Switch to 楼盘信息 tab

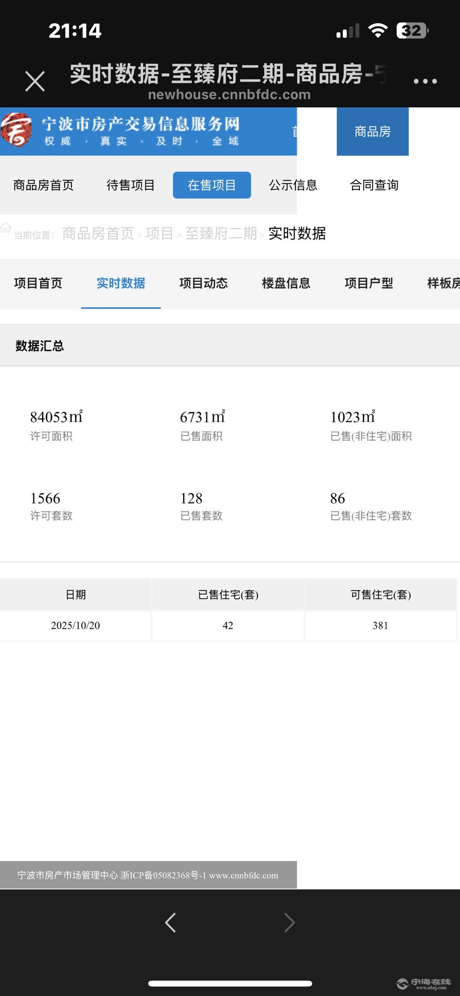point(286,283)
